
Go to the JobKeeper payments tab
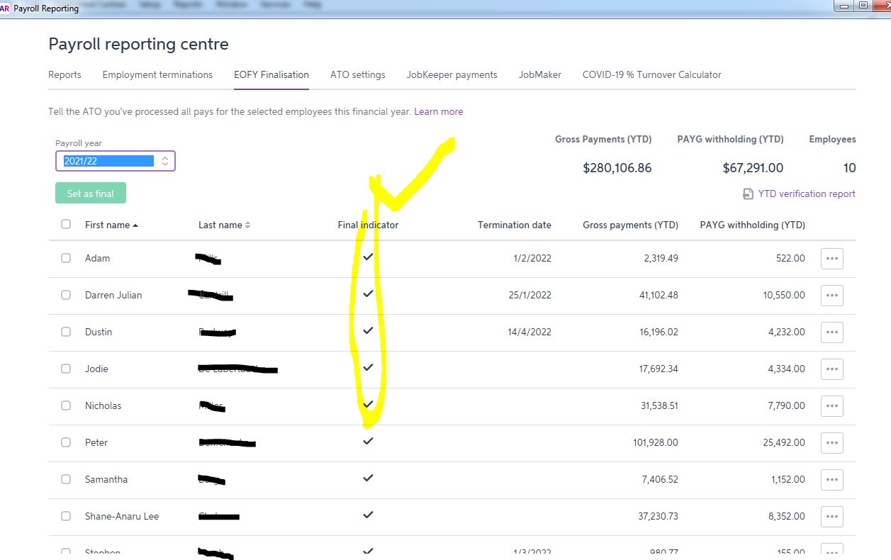pos(452,74)
